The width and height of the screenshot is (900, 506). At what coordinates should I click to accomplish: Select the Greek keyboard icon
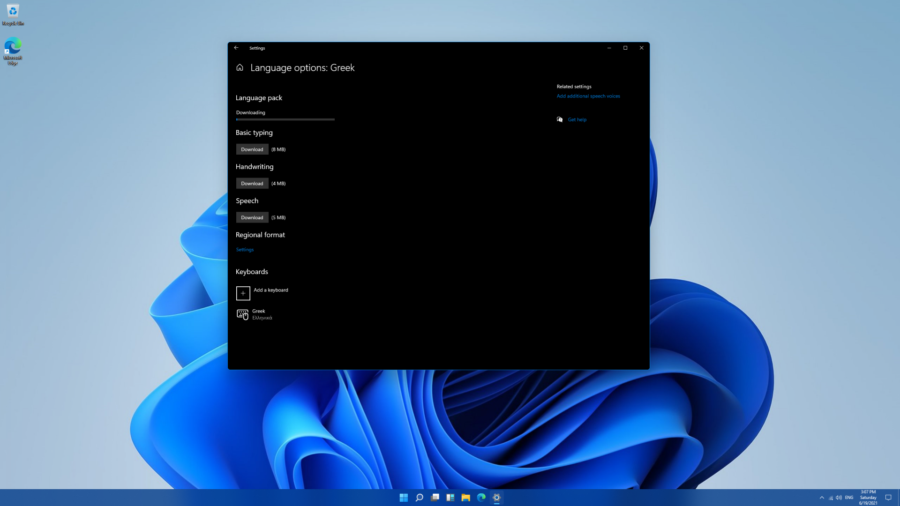point(242,314)
